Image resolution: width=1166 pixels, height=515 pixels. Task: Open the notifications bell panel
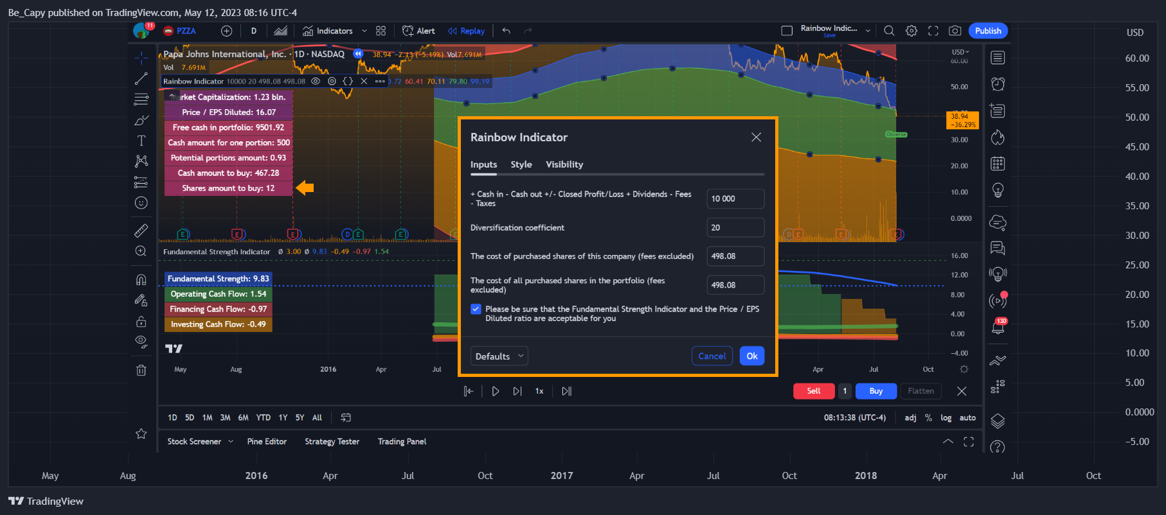[998, 327]
